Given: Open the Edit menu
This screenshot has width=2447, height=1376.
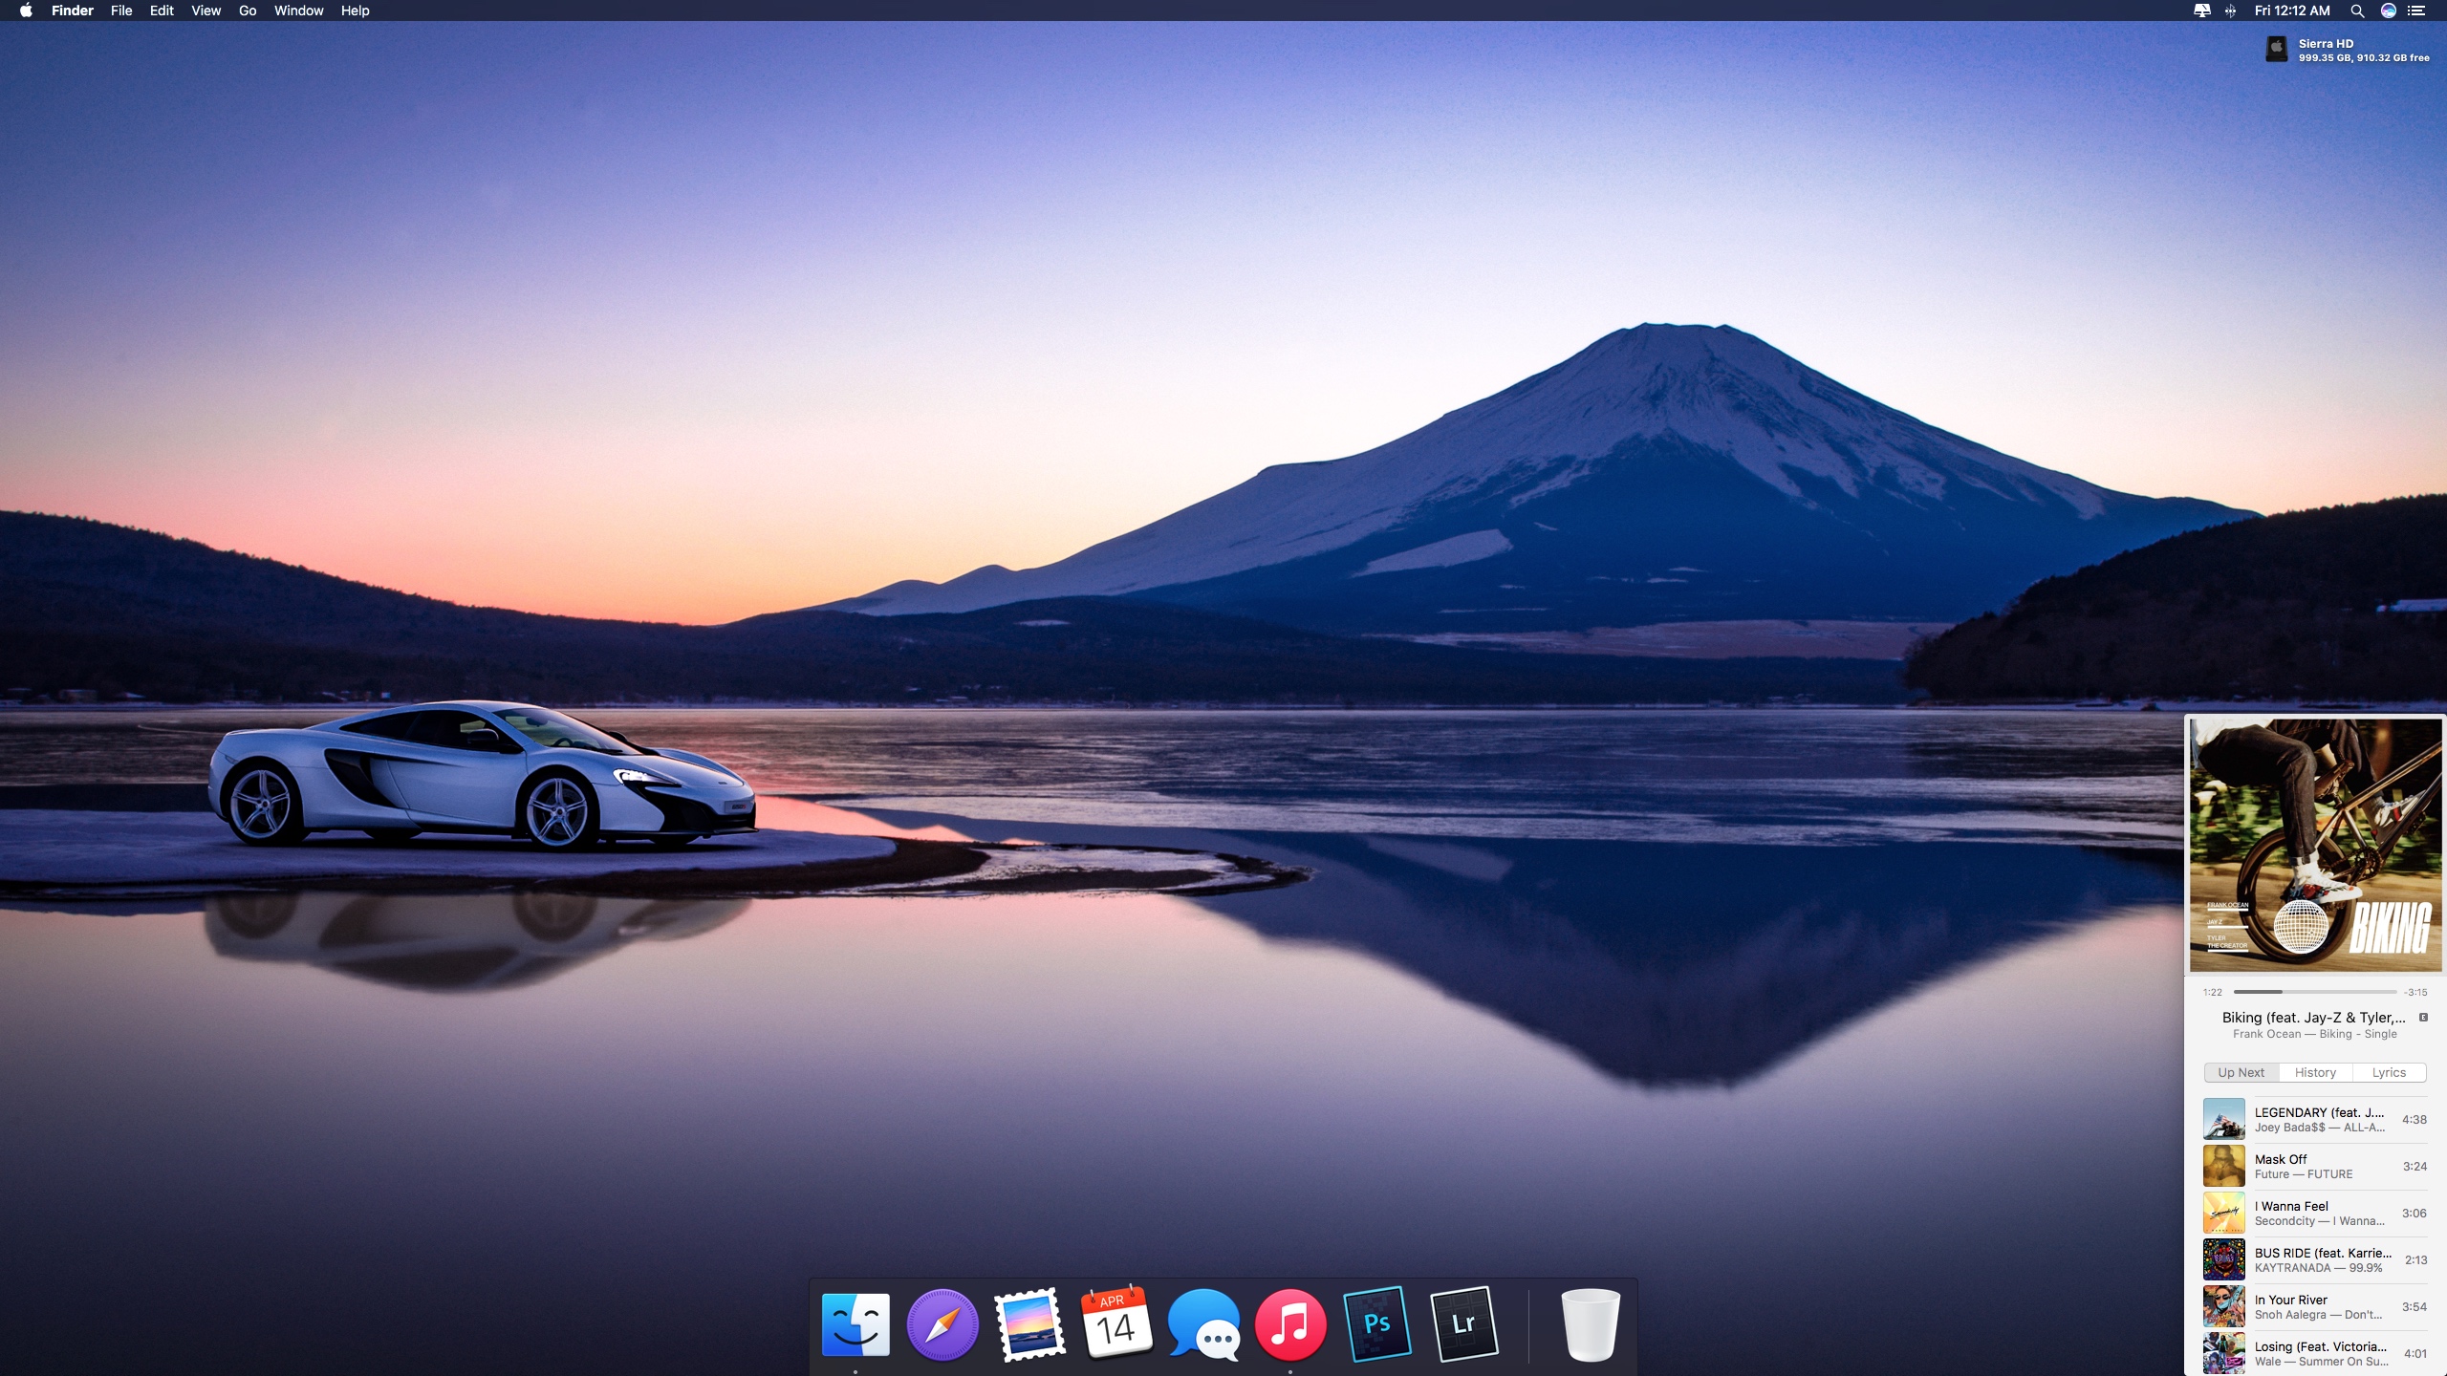Looking at the screenshot, I should tap(162, 11).
